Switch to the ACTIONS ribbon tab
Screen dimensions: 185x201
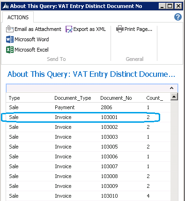[x=18, y=17]
